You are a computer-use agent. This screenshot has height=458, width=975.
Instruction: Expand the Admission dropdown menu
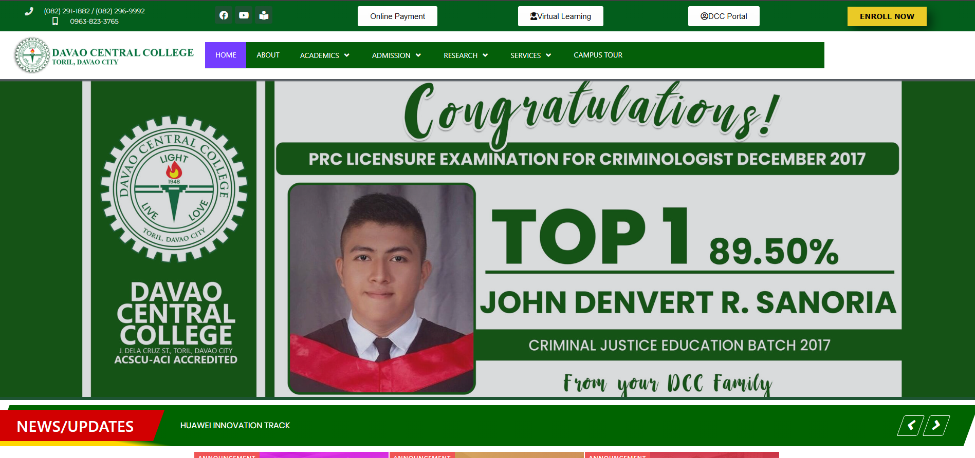(x=396, y=55)
